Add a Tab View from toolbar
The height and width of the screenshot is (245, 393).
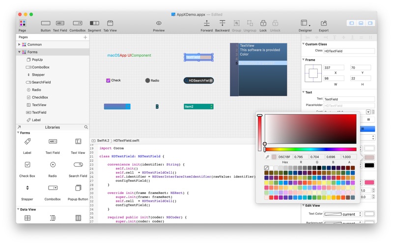pos(110,23)
